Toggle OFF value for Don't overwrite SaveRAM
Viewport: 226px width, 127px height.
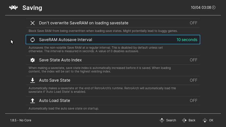point(193,23)
